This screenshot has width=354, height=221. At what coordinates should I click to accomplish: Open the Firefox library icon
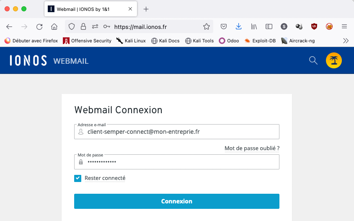point(254,26)
